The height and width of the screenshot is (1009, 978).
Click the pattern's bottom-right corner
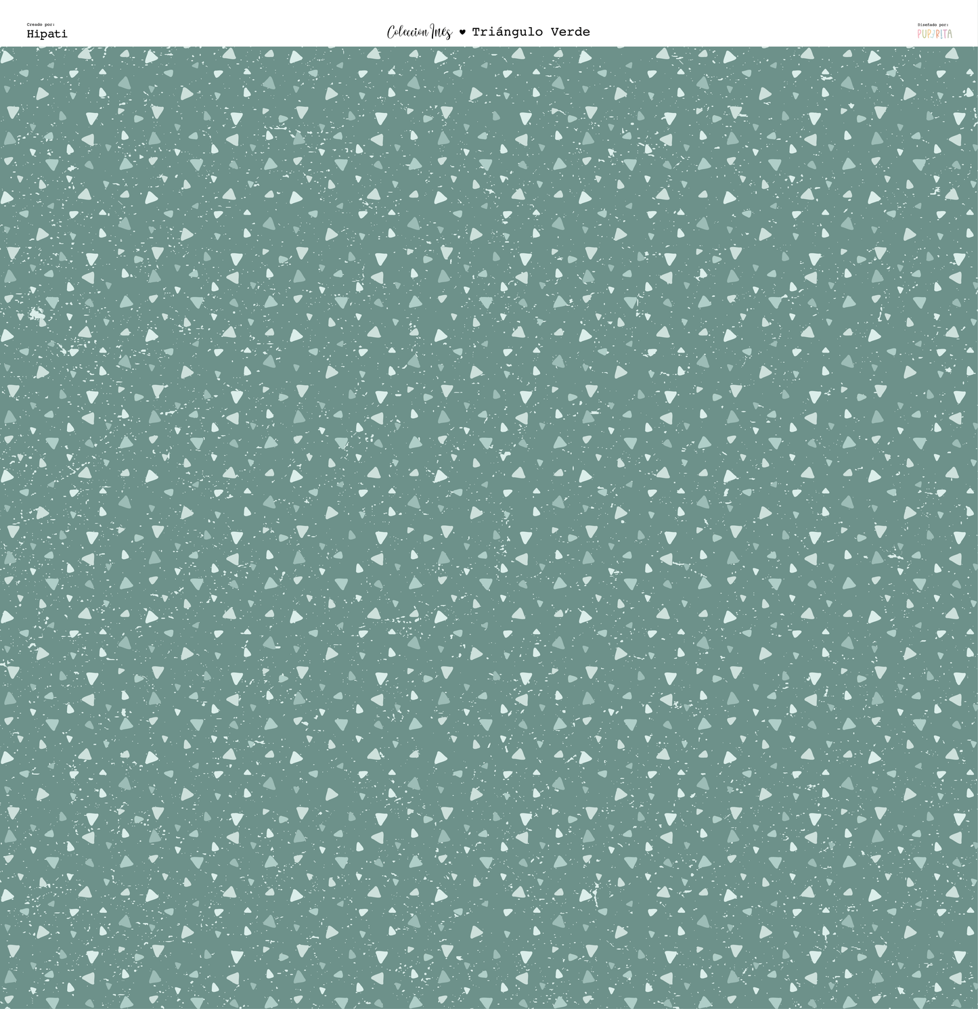[x=975, y=1006]
